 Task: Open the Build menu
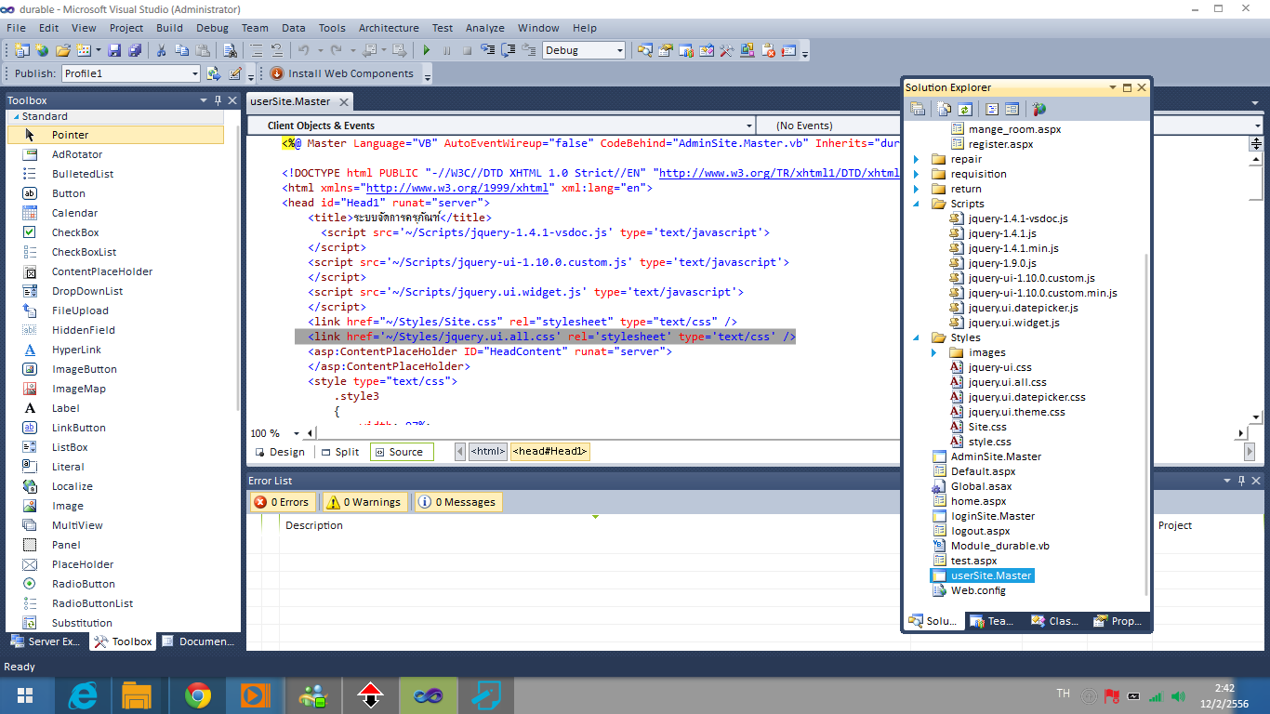169,28
